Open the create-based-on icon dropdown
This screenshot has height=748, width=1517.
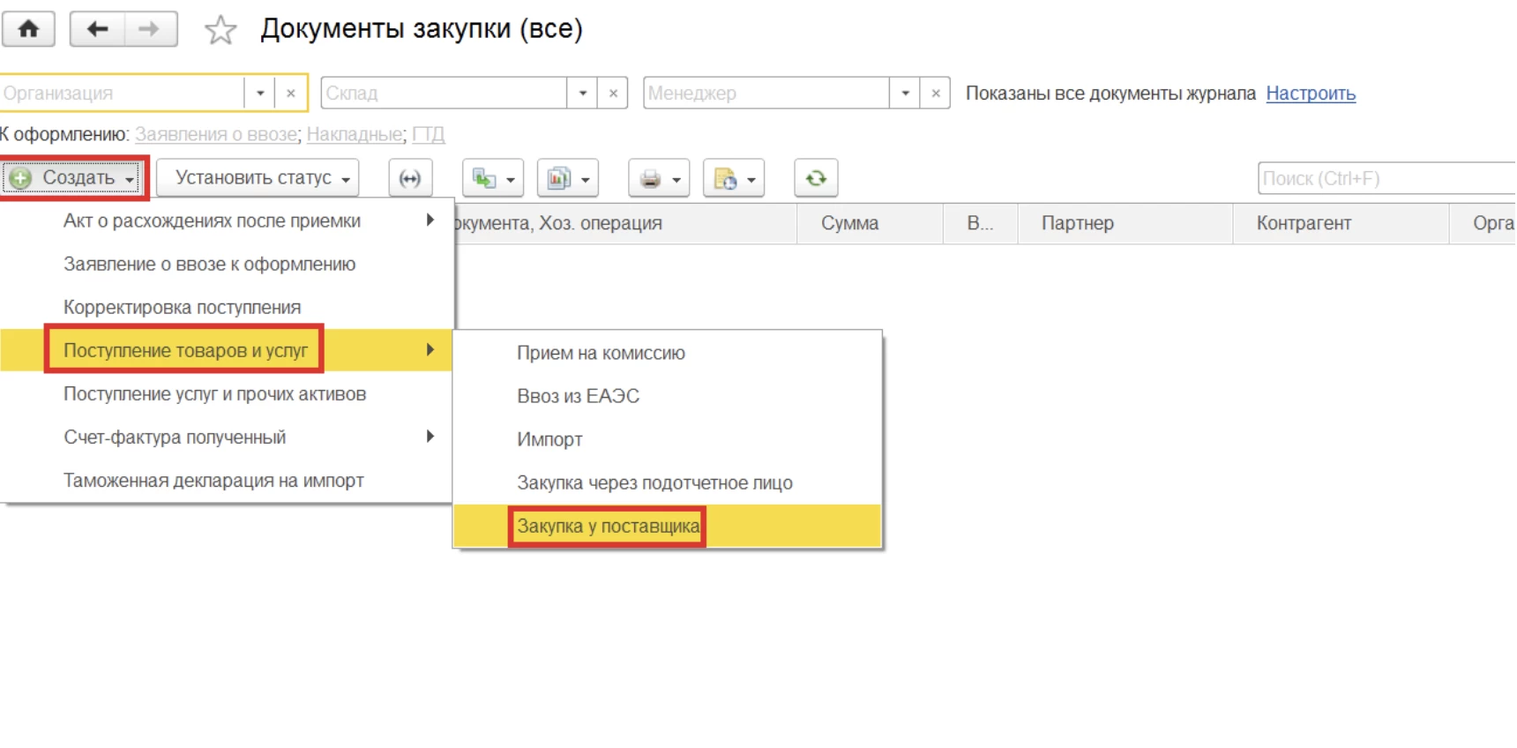click(492, 179)
